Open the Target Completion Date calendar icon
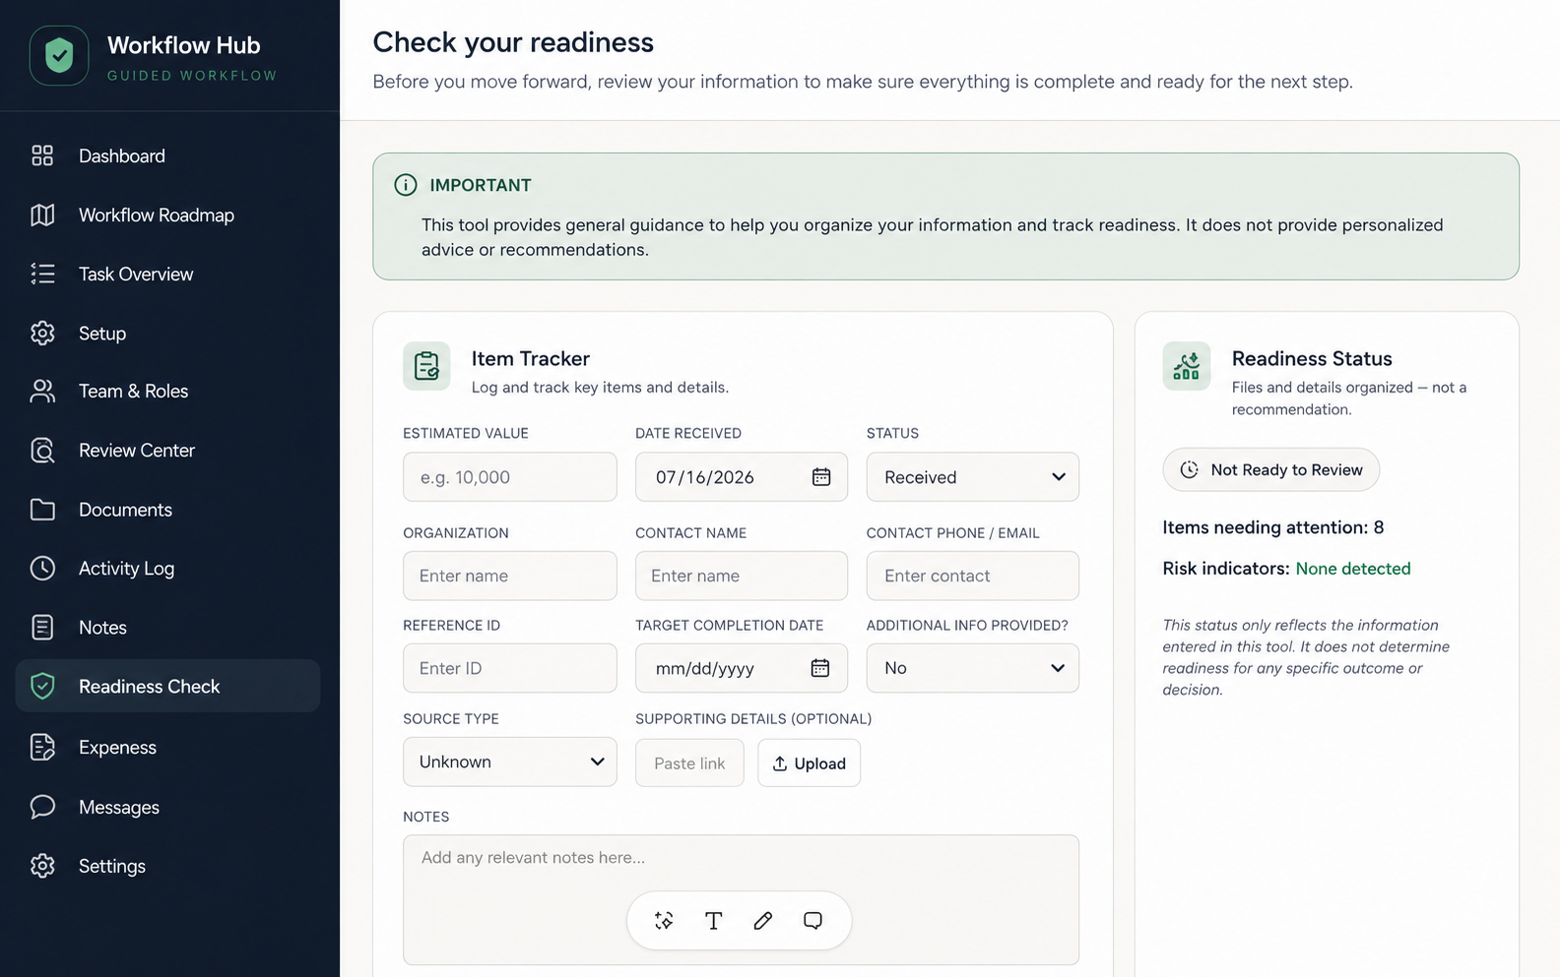Image resolution: width=1560 pixels, height=977 pixels. pyautogui.click(x=819, y=668)
